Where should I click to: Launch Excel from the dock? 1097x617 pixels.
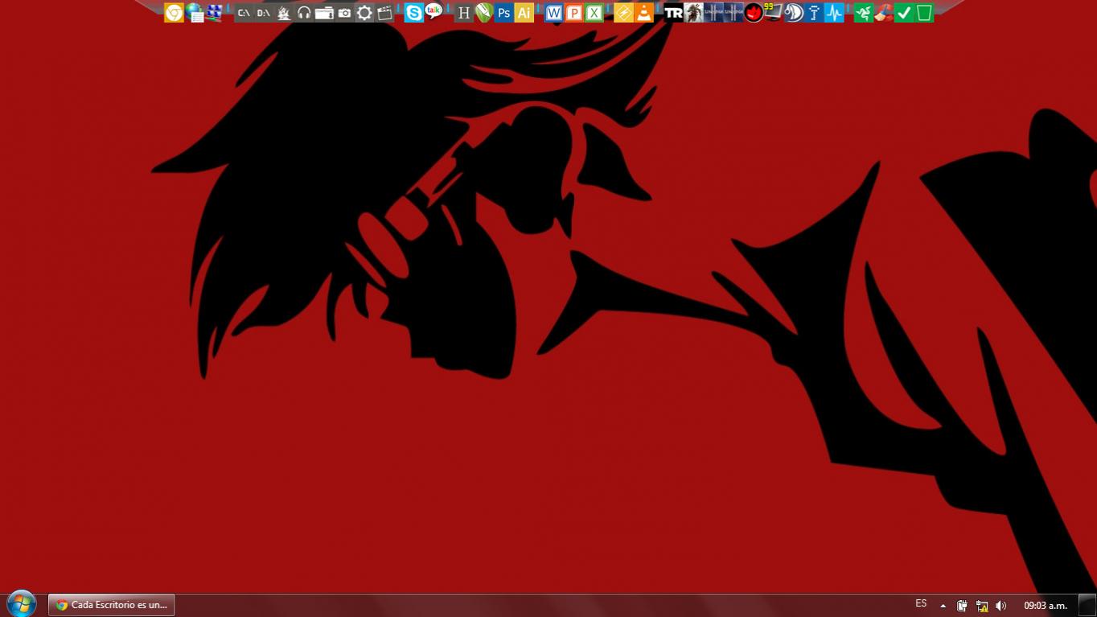(x=594, y=13)
